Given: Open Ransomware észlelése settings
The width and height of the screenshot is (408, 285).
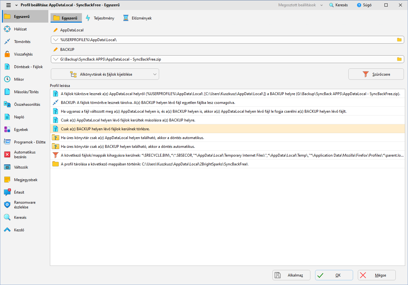Looking at the screenshot, I should coord(25,205).
